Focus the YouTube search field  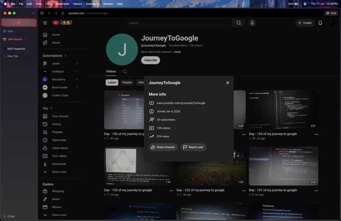pos(179,23)
